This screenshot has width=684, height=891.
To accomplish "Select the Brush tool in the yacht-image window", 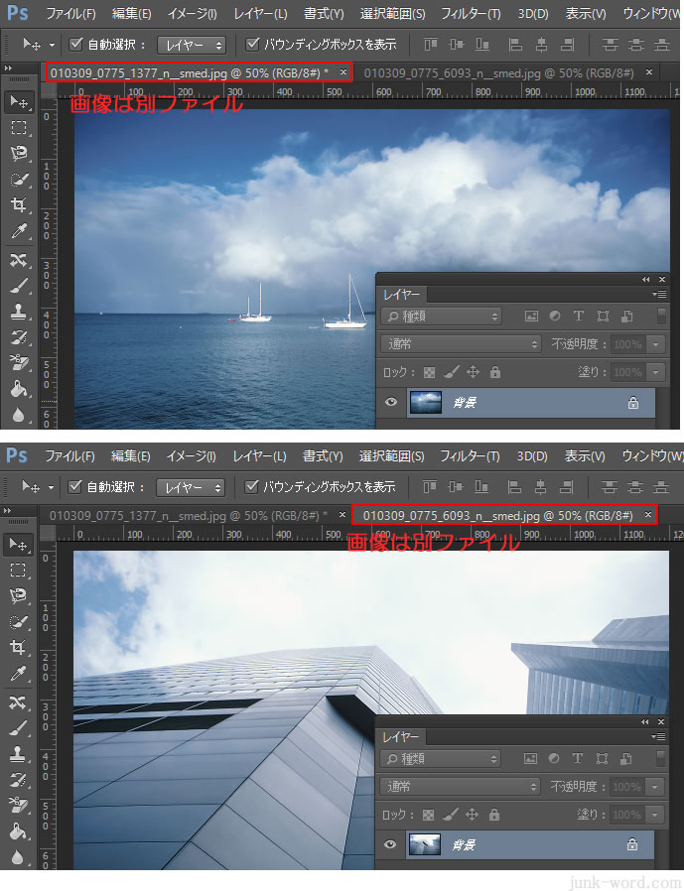I will (x=19, y=286).
